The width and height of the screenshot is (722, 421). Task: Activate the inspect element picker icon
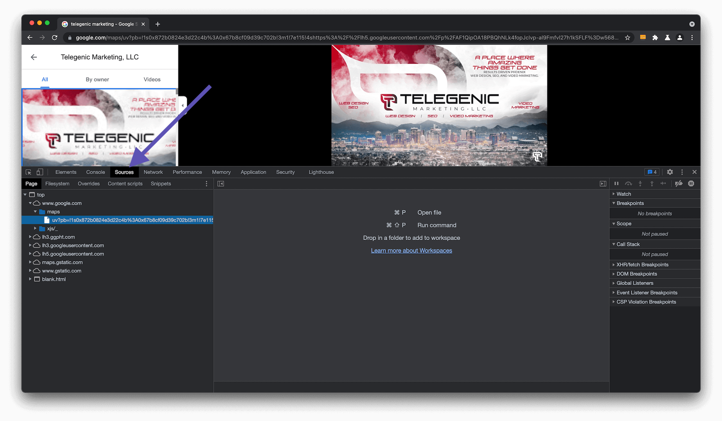pyautogui.click(x=28, y=172)
